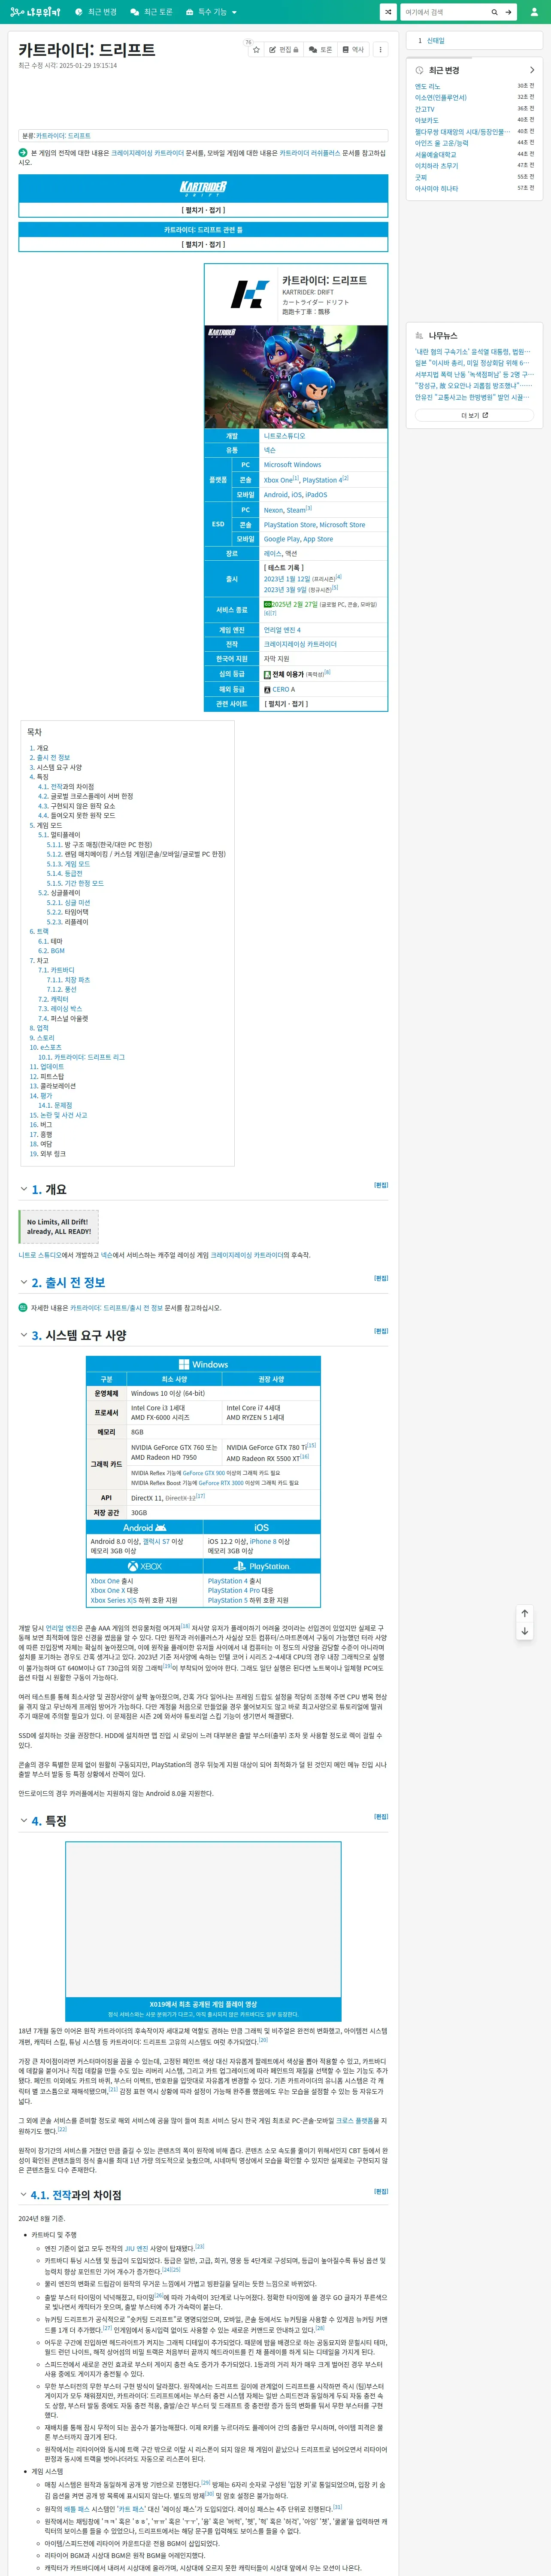
Task: Star this document with the star icon
Action: [x=256, y=49]
